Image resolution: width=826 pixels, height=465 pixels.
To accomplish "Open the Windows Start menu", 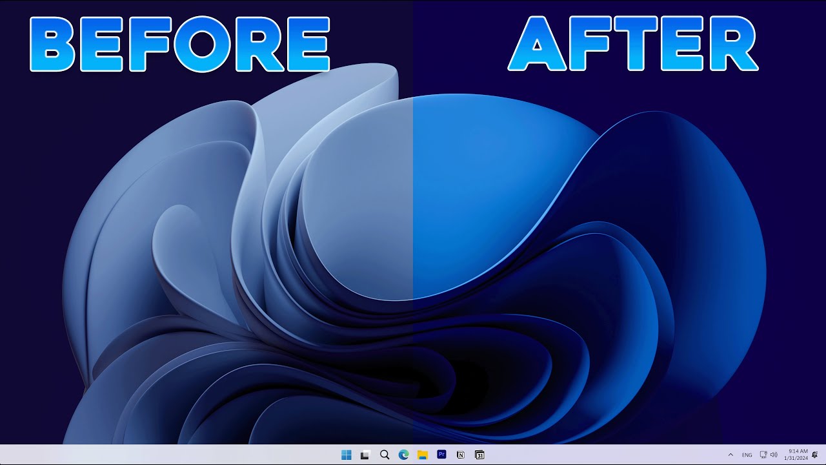I will [x=346, y=455].
